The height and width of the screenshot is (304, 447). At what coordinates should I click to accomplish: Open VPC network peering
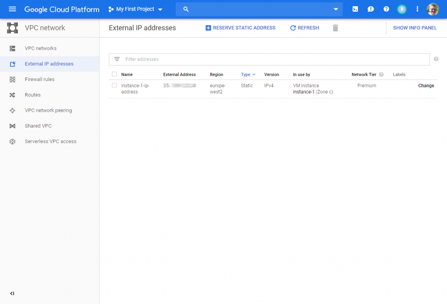[x=48, y=110]
